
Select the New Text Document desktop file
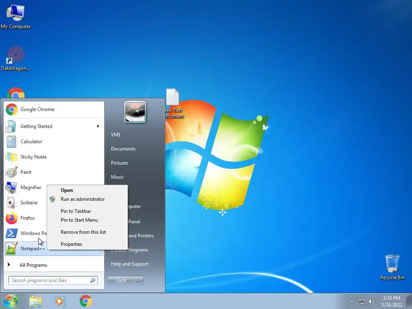[174, 104]
